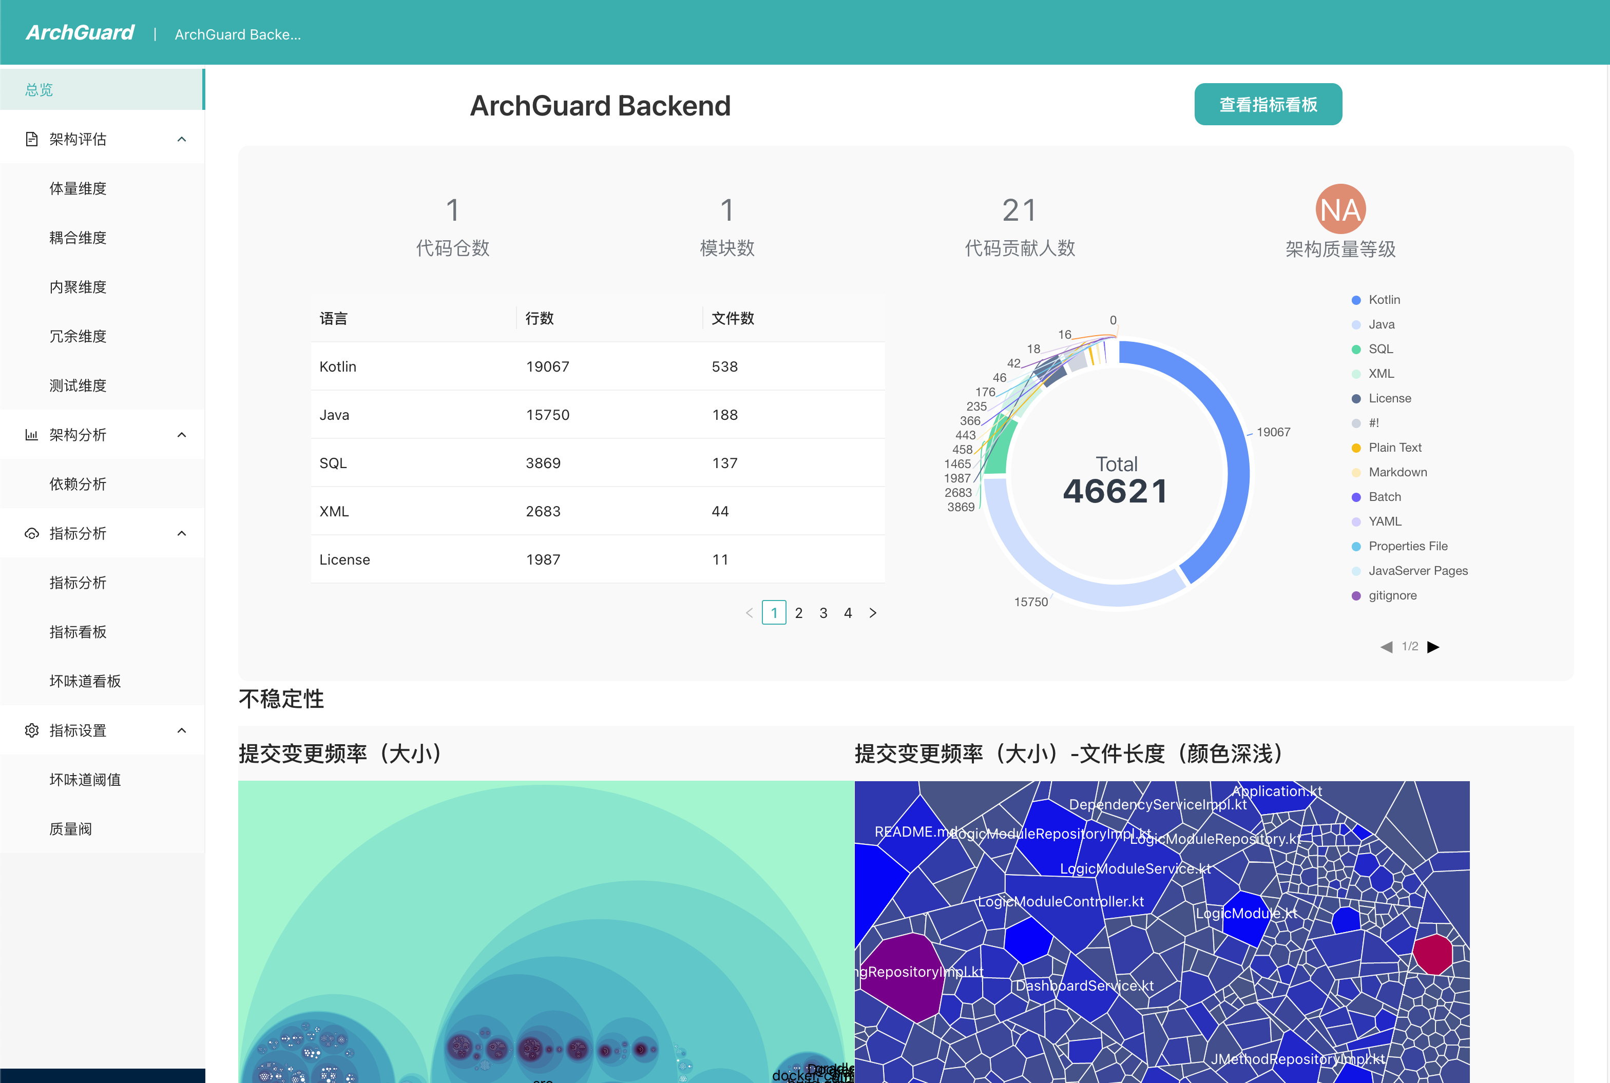Click the ArchGuard logo
Screen dimensions: 1610x1083
tap(80, 32)
